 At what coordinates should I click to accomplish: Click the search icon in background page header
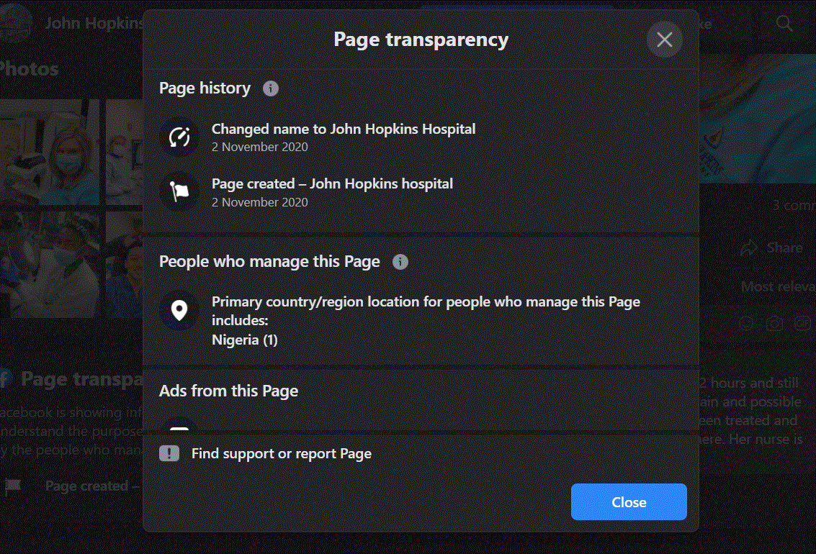(784, 24)
